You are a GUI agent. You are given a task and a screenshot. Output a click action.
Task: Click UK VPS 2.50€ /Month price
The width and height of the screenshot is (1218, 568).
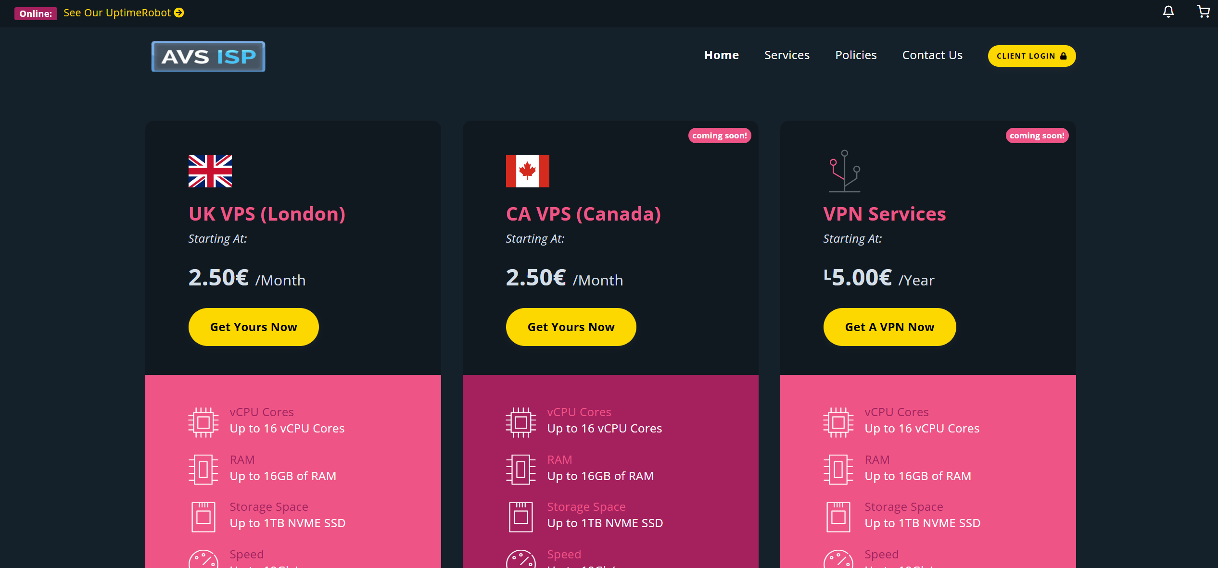pyautogui.click(x=247, y=278)
